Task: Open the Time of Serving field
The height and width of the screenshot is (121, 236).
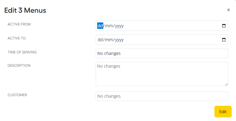Action: pos(162,53)
